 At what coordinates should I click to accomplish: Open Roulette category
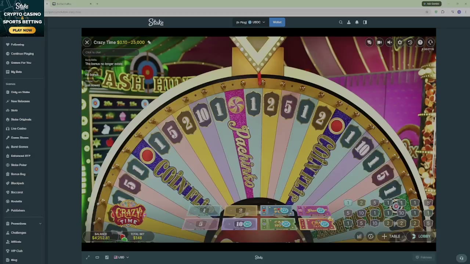pos(17,201)
